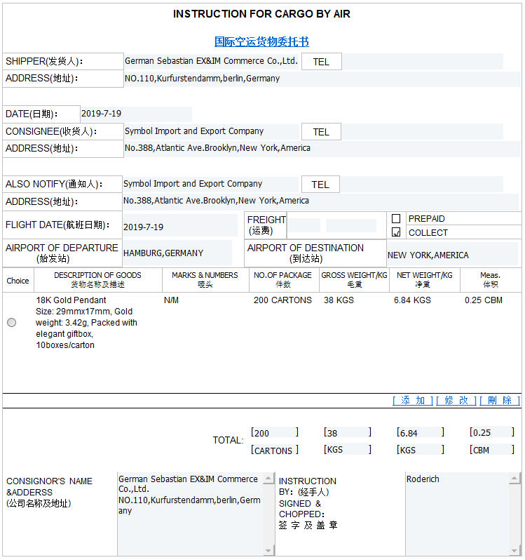The width and height of the screenshot is (525, 560).
Task: Click the shipper name field German Sebastian
Action: (211, 61)
